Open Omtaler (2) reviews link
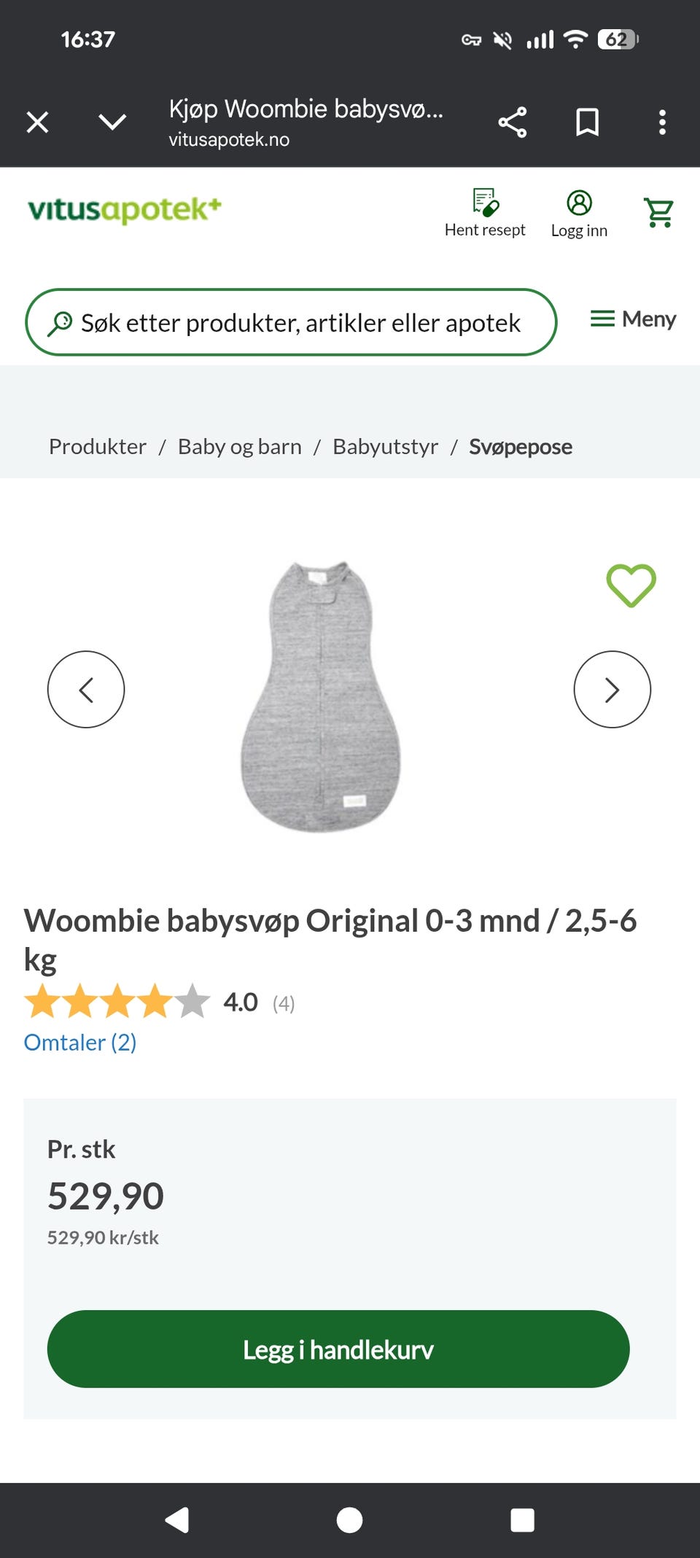Image resolution: width=700 pixels, height=1558 pixels. coord(80,1043)
